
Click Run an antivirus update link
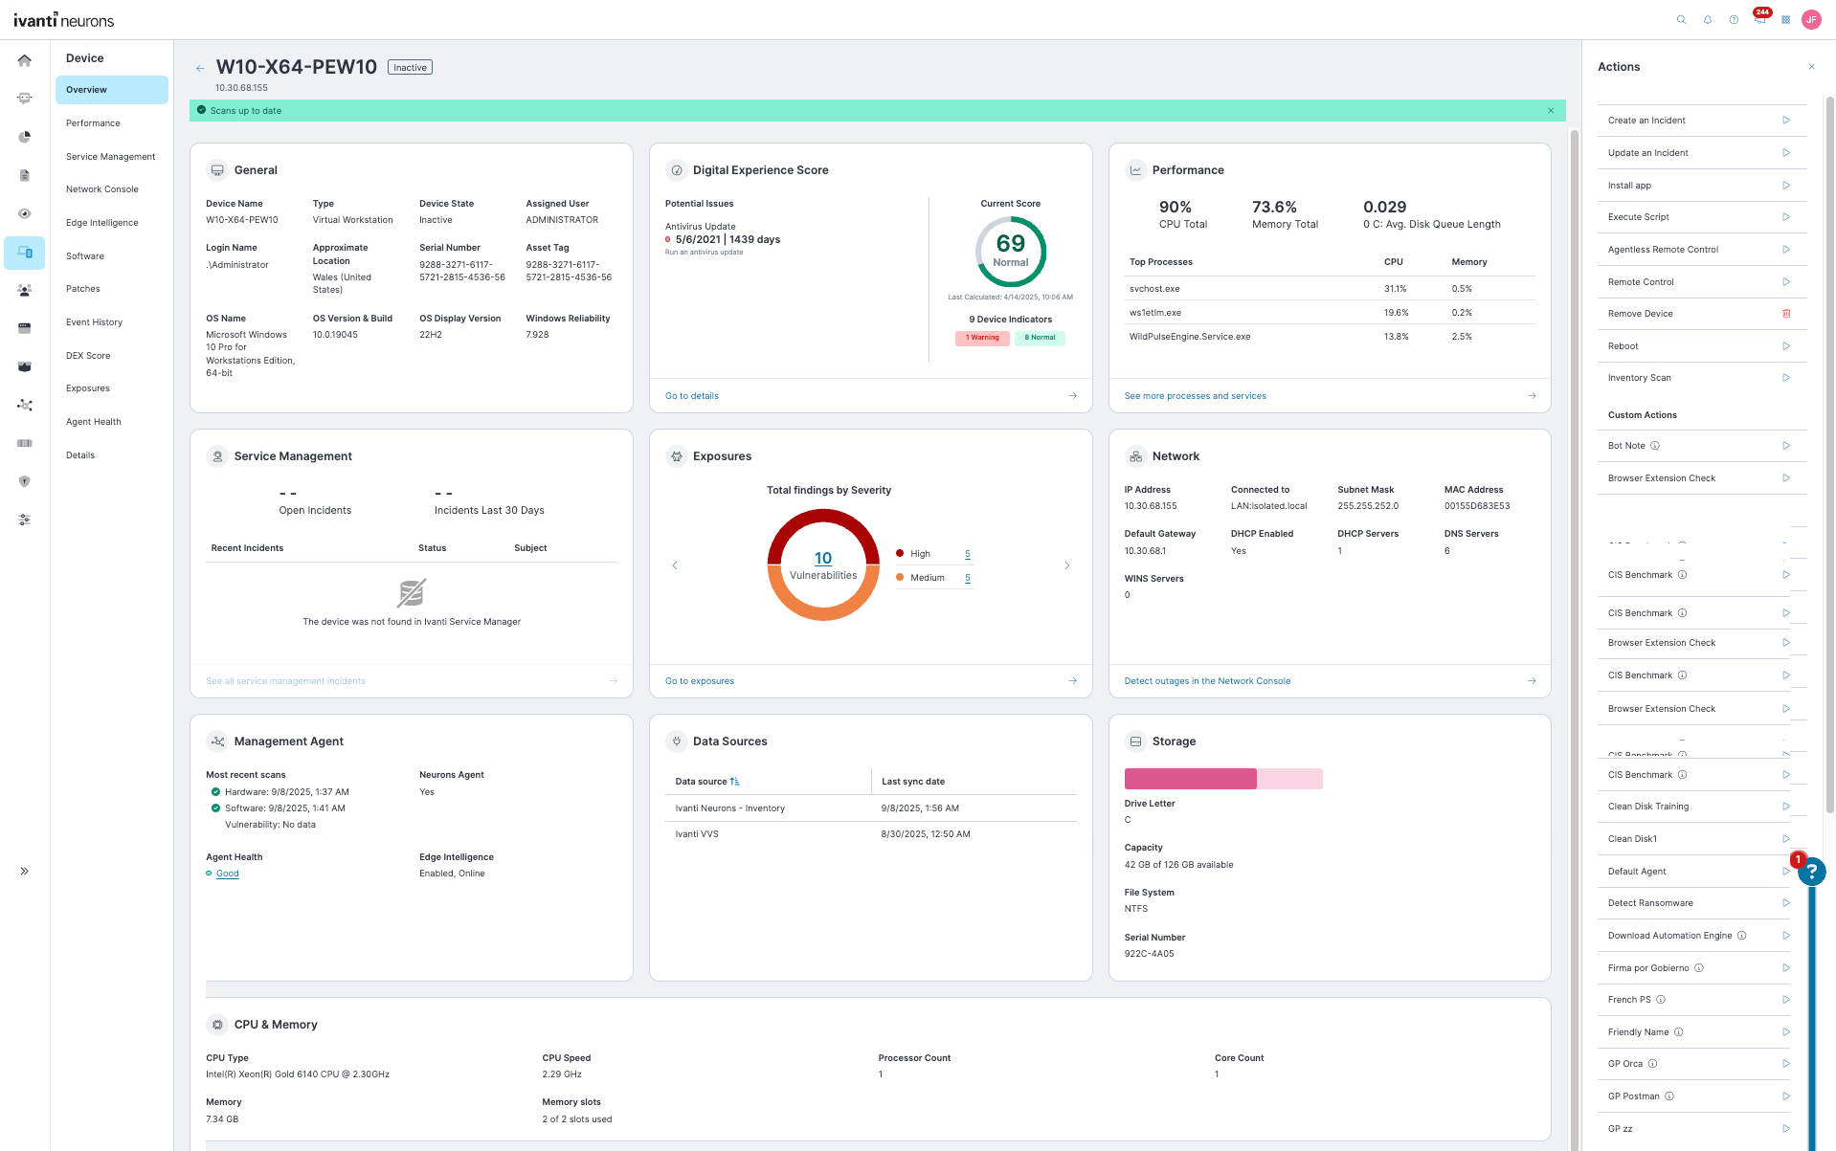point(705,253)
